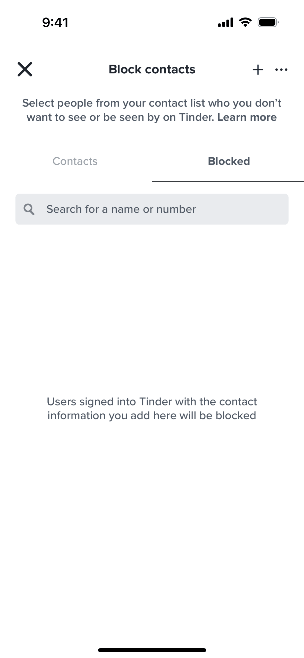
Task: Open the three-dot more options menu
Action: 281,70
